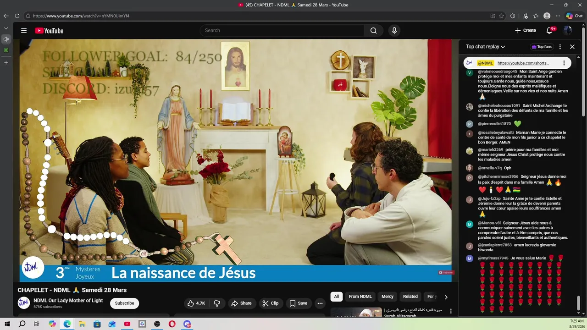Open the OBS Studio taskbar icon
The image size is (587, 330).
coord(157,324)
